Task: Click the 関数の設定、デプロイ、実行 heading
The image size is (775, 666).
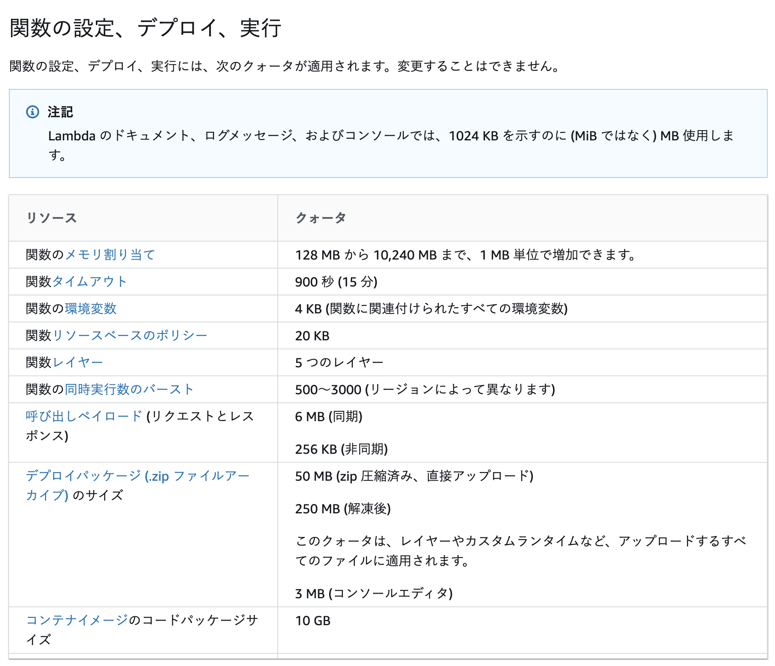Action: point(145,28)
